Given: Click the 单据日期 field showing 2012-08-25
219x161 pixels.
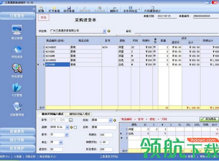Looking at the screenshot, I should (x=167, y=16).
